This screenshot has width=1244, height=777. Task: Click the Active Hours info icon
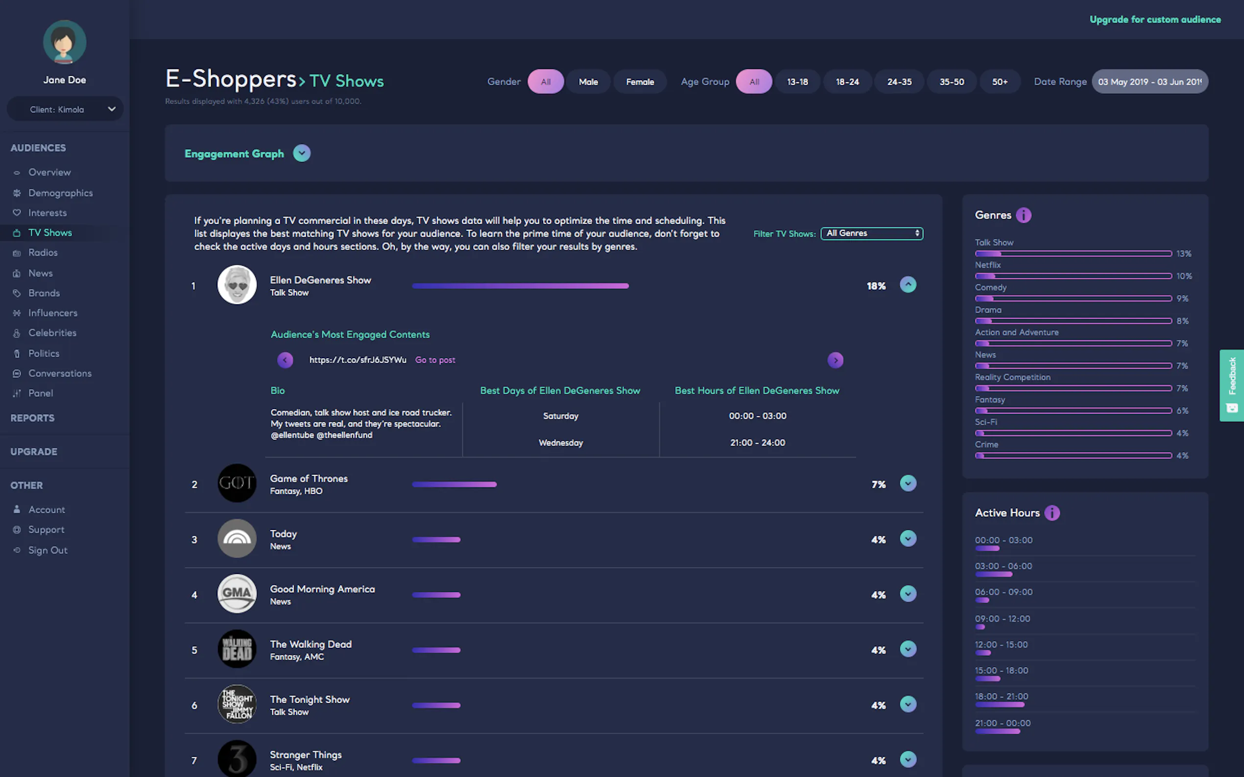[1052, 512]
